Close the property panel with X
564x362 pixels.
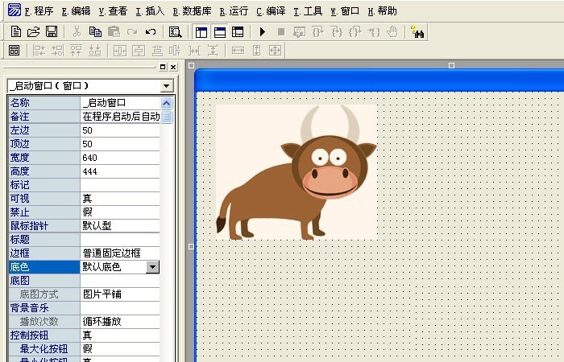click(x=173, y=67)
